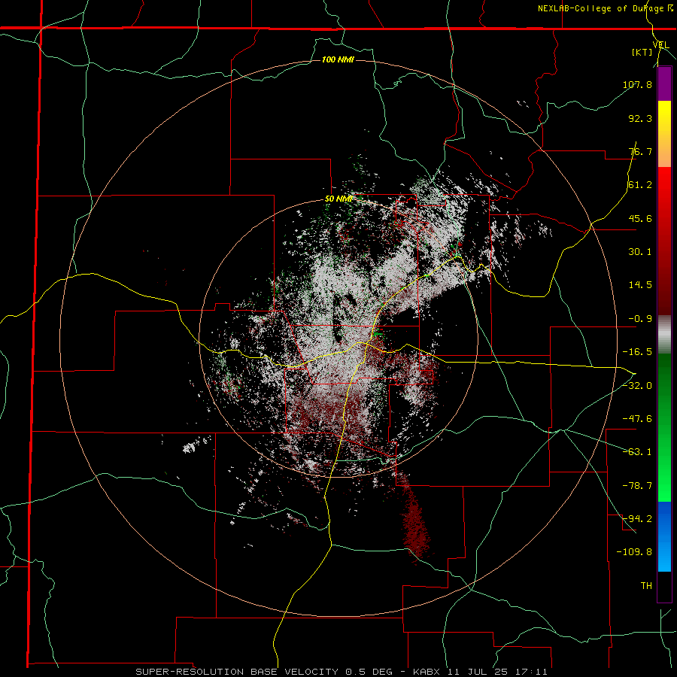Screen dimensions: 677x677
Task: Click the -78.7 velocity scale value
Action: [637, 486]
